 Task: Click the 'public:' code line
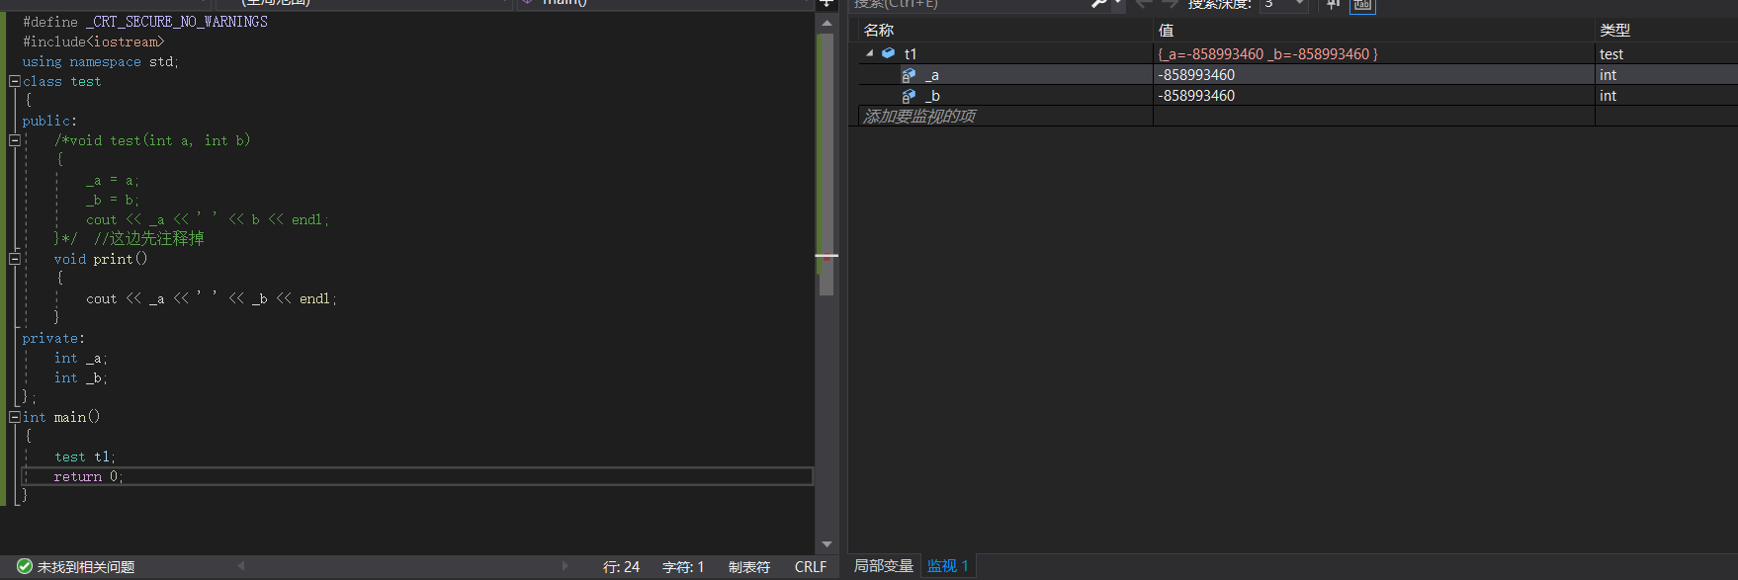click(49, 121)
